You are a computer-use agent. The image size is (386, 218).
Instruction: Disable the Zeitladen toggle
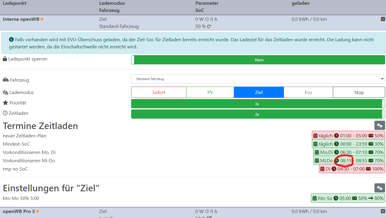click(257, 114)
